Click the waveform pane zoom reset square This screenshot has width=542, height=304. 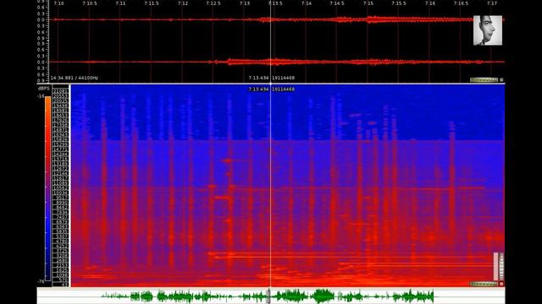click(501, 79)
